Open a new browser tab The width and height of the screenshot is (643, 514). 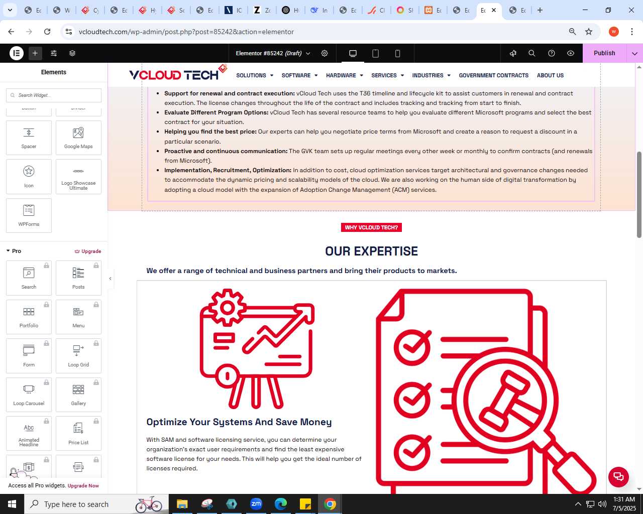click(540, 10)
